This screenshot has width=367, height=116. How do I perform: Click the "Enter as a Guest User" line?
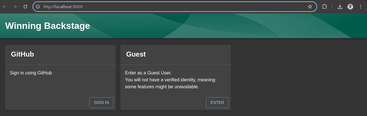pyautogui.click(x=148, y=73)
